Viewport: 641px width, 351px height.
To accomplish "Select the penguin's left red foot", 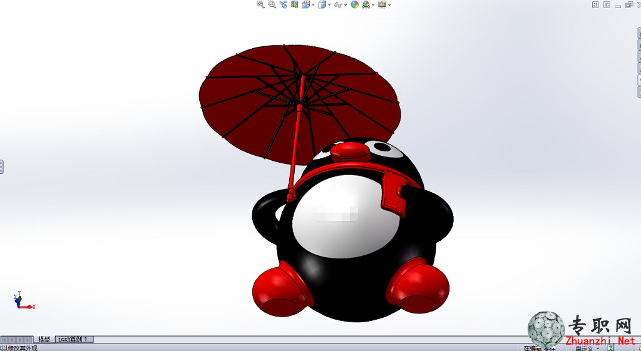I will [x=281, y=290].
